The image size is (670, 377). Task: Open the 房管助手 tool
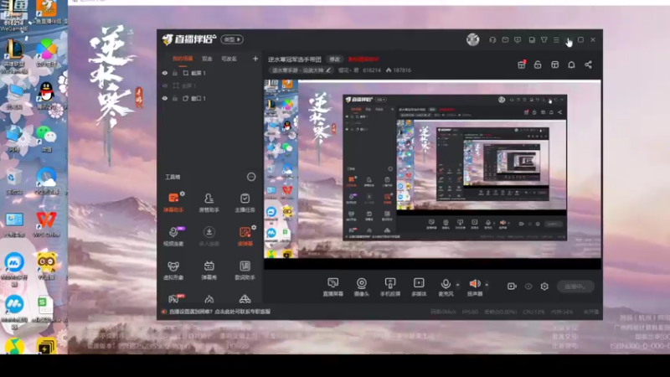click(209, 202)
